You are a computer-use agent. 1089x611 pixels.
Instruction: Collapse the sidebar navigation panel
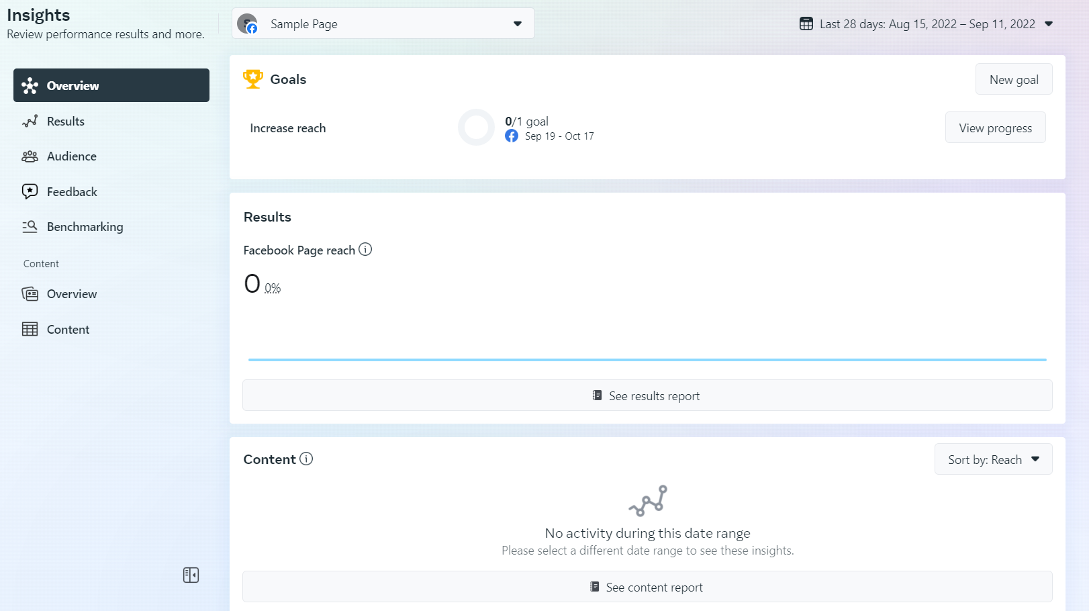click(x=191, y=575)
